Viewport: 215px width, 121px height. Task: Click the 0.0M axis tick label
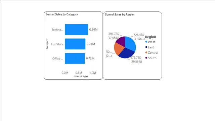pos(65,73)
